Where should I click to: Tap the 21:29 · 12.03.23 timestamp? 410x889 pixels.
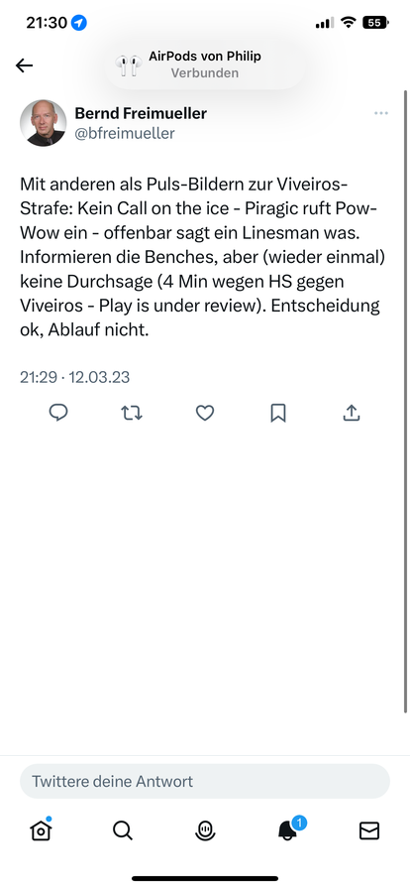pos(74,377)
